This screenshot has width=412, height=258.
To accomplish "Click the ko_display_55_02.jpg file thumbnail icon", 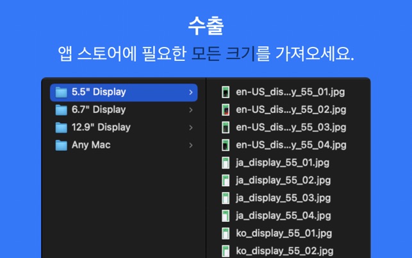I will pos(226,251).
